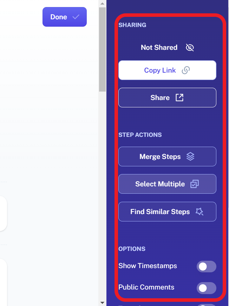Copy the link with Copy Link text
Image resolution: width=229 pixels, height=306 pixels.
coord(160,70)
